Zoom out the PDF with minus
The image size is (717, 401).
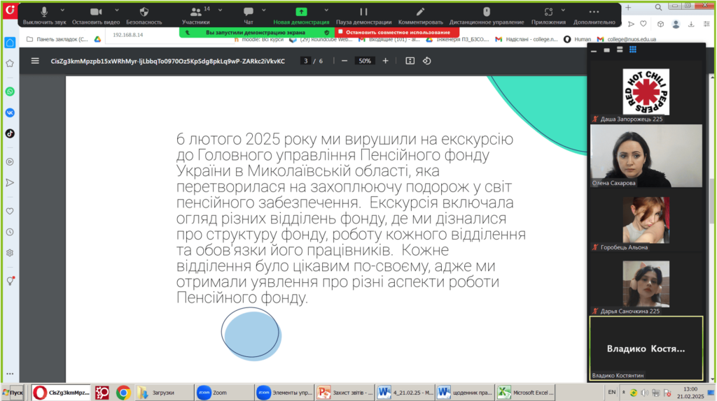click(x=344, y=61)
